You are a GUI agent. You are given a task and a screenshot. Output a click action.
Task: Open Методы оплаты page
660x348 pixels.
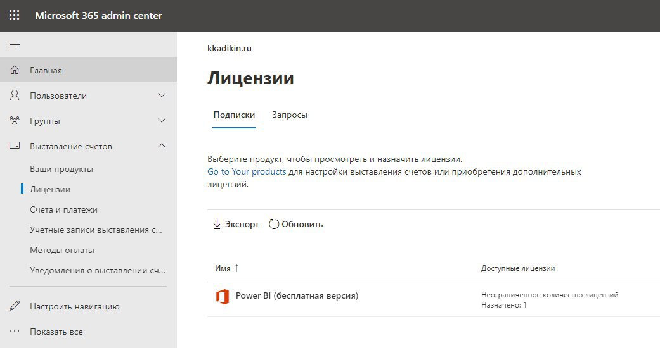point(62,250)
